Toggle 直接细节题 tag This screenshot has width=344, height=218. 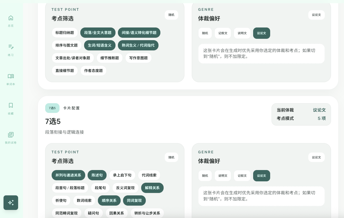(x=65, y=71)
